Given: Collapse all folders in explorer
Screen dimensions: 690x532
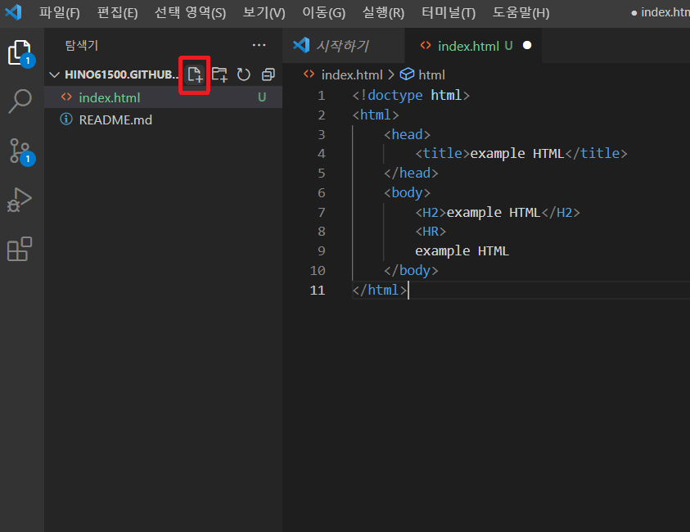Looking at the screenshot, I should (x=268, y=74).
